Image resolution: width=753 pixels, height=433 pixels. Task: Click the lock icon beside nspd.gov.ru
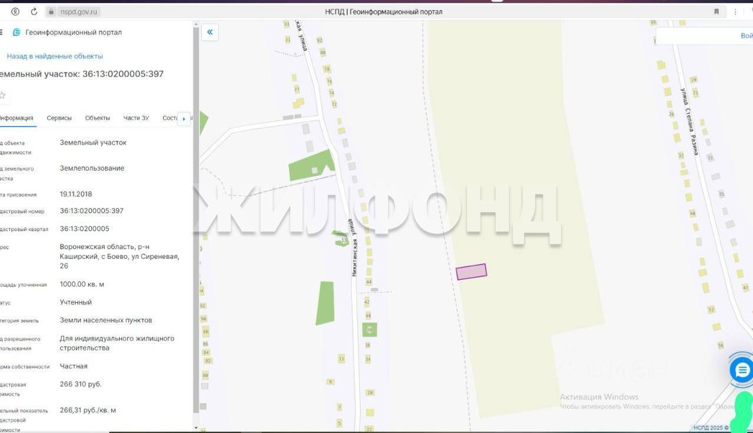coord(52,12)
